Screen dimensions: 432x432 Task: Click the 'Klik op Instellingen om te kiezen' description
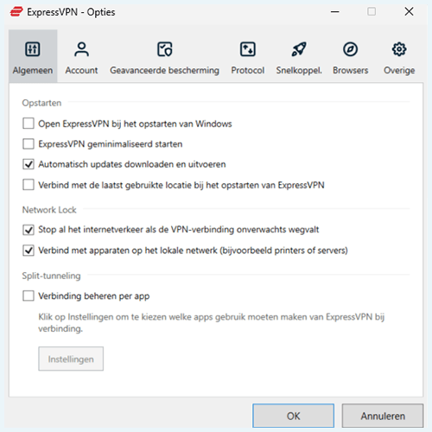coord(212,322)
